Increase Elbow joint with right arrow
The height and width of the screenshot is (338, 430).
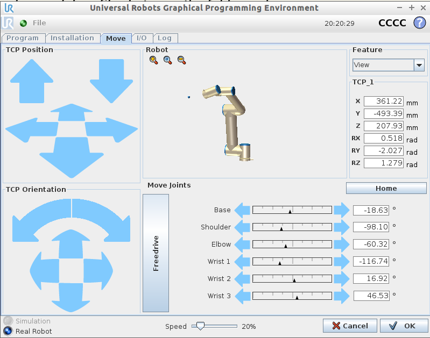click(x=342, y=244)
